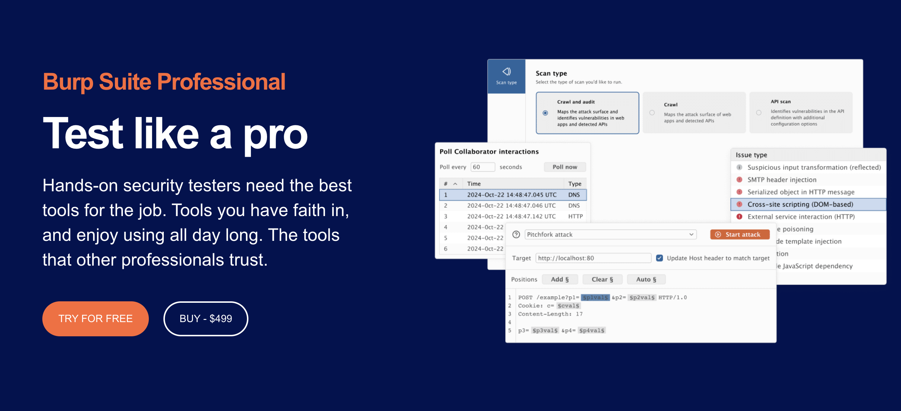Click the BUY - $499 button
The image size is (901, 411).
[x=206, y=318]
